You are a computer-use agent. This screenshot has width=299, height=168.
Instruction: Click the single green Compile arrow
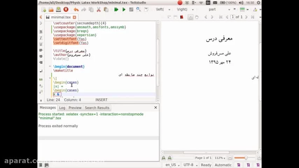tap(124, 9)
